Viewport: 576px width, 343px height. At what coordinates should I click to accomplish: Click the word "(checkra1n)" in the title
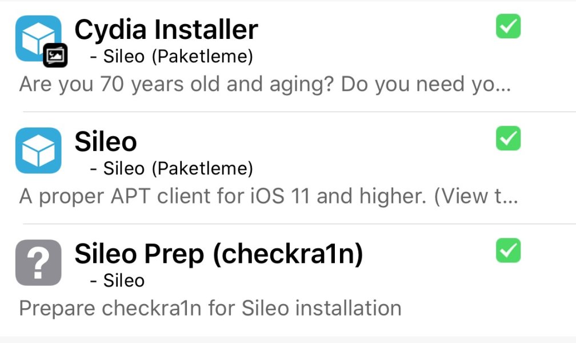(288, 254)
